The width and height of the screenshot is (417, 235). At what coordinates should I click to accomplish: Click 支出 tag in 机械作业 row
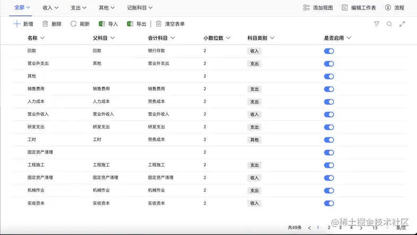pos(254,191)
